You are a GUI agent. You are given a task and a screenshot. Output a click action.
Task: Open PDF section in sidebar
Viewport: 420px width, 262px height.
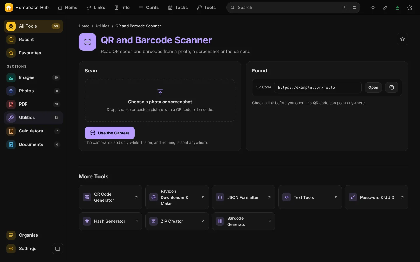pyautogui.click(x=33, y=104)
